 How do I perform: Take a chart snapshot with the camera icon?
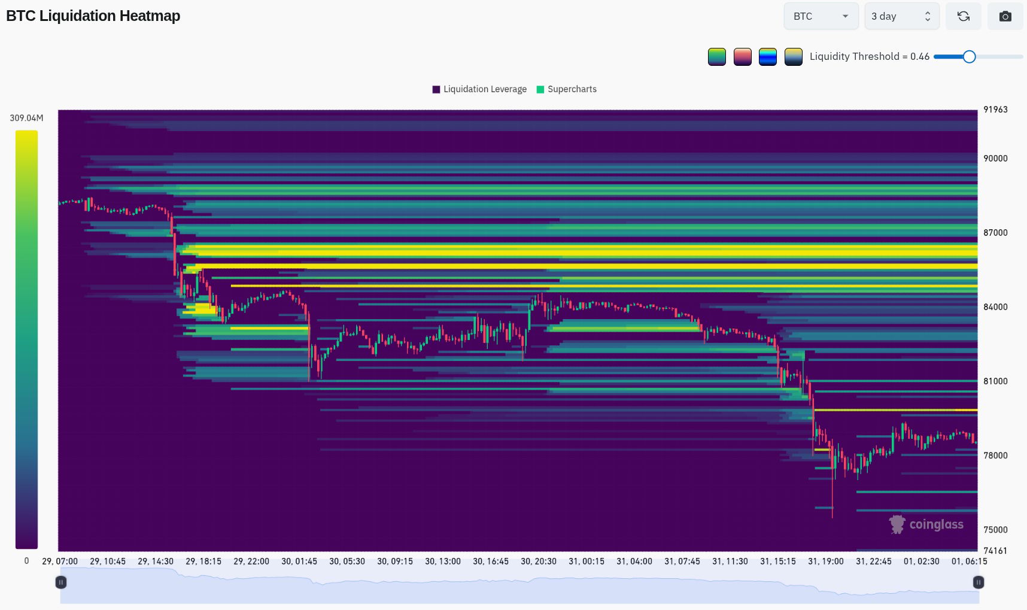point(1005,16)
